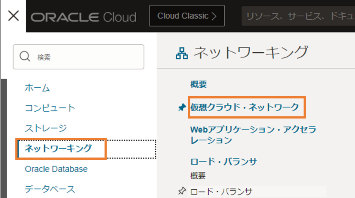The width and height of the screenshot is (355, 198).
Task: Click the Oracle Cloud logo
Action: (x=83, y=17)
